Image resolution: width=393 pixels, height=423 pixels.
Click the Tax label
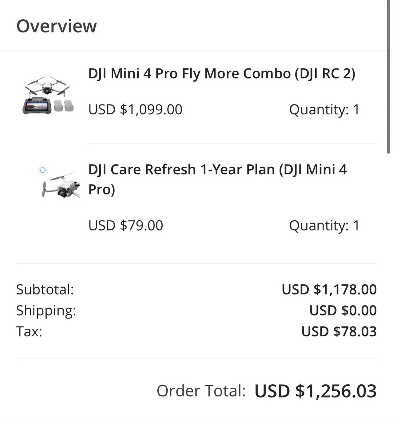pyautogui.click(x=29, y=331)
